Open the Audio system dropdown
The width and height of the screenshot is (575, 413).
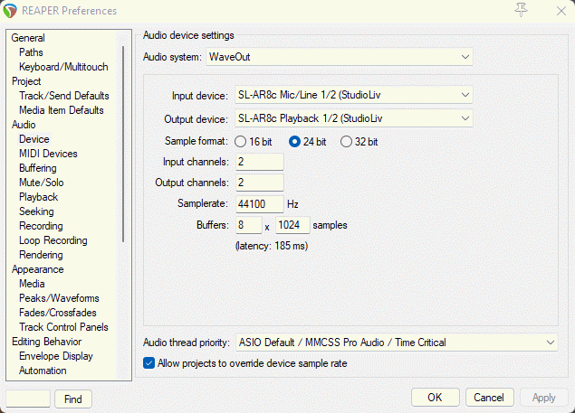(340, 57)
